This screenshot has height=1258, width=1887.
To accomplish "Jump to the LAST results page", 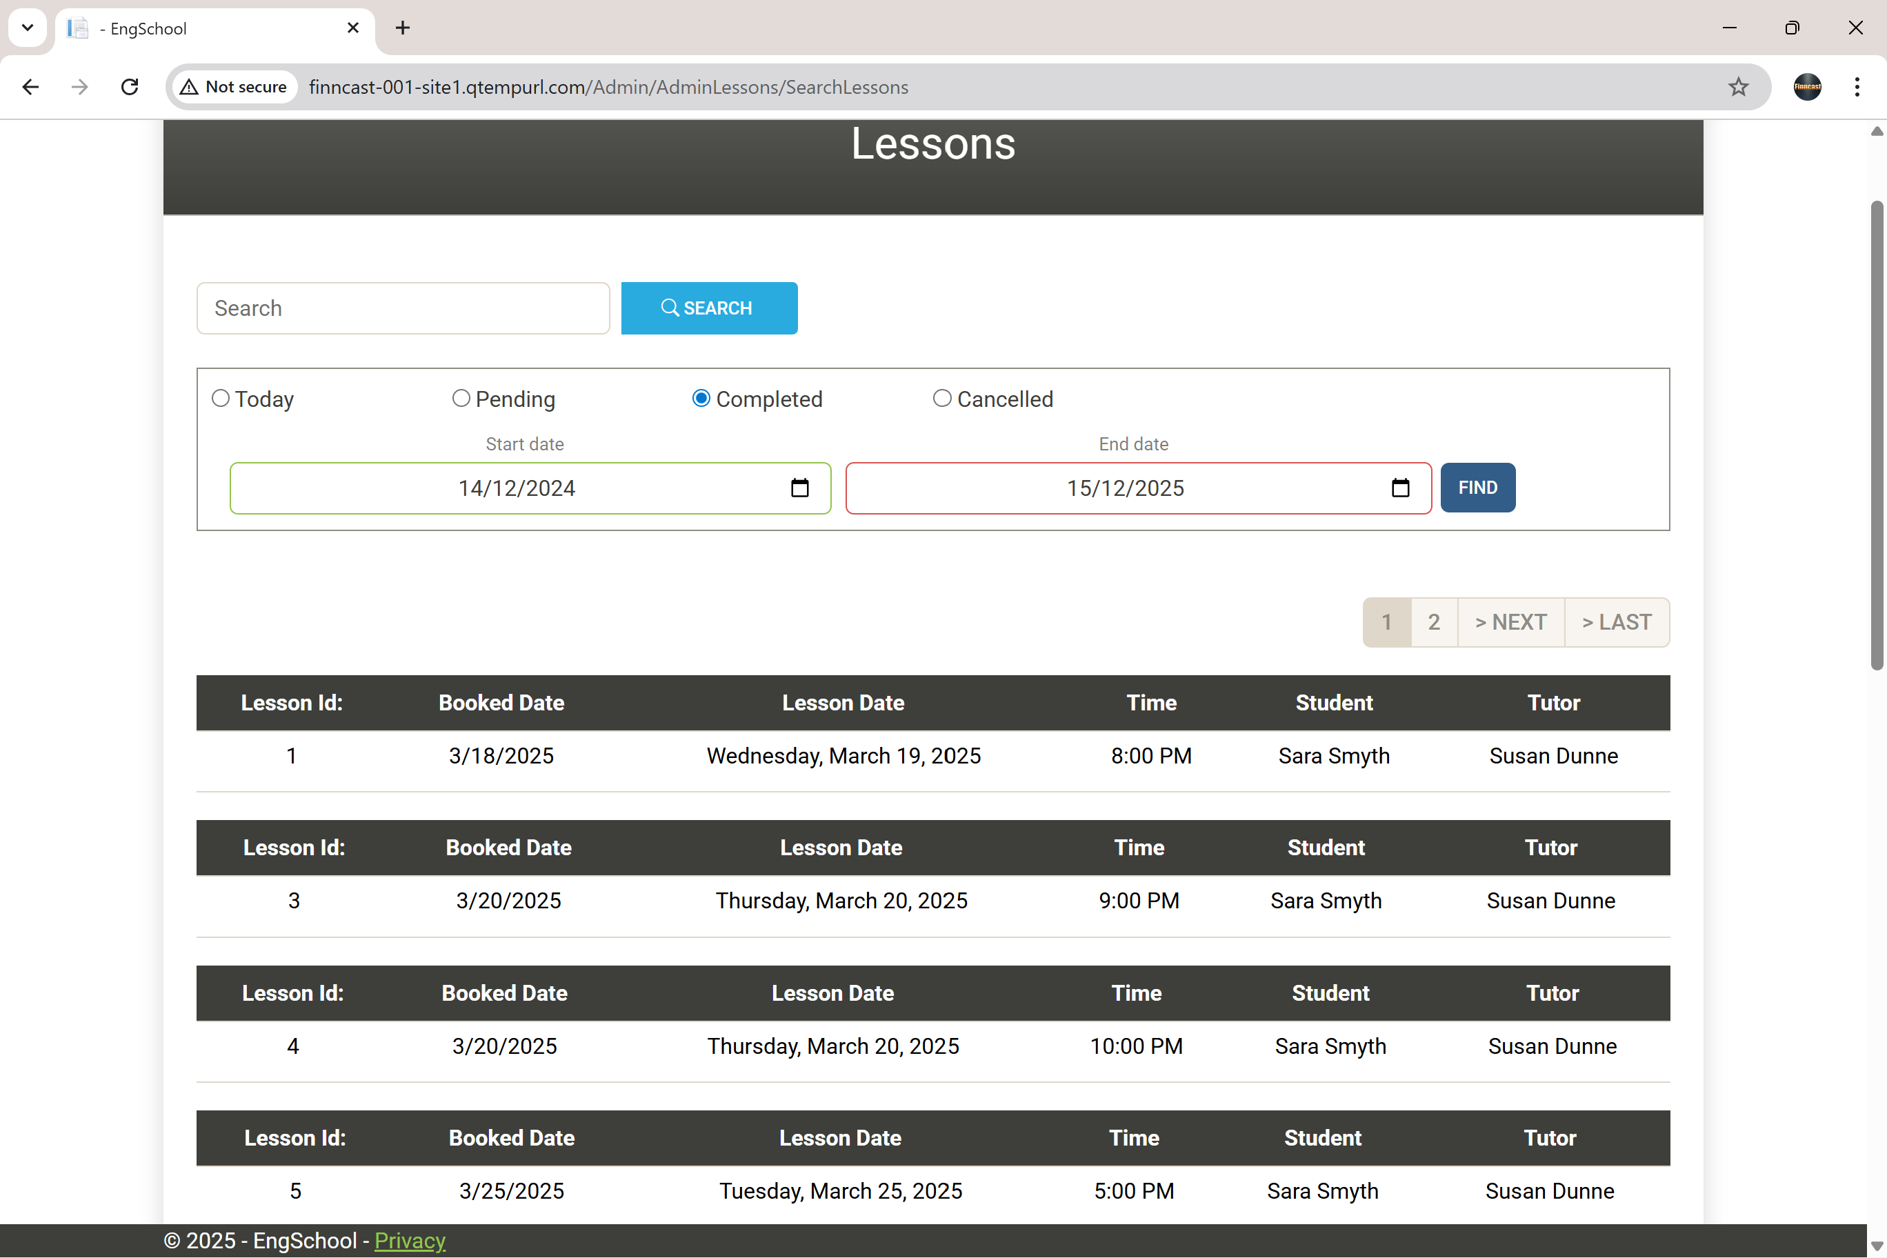I will (x=1616, y=622).
